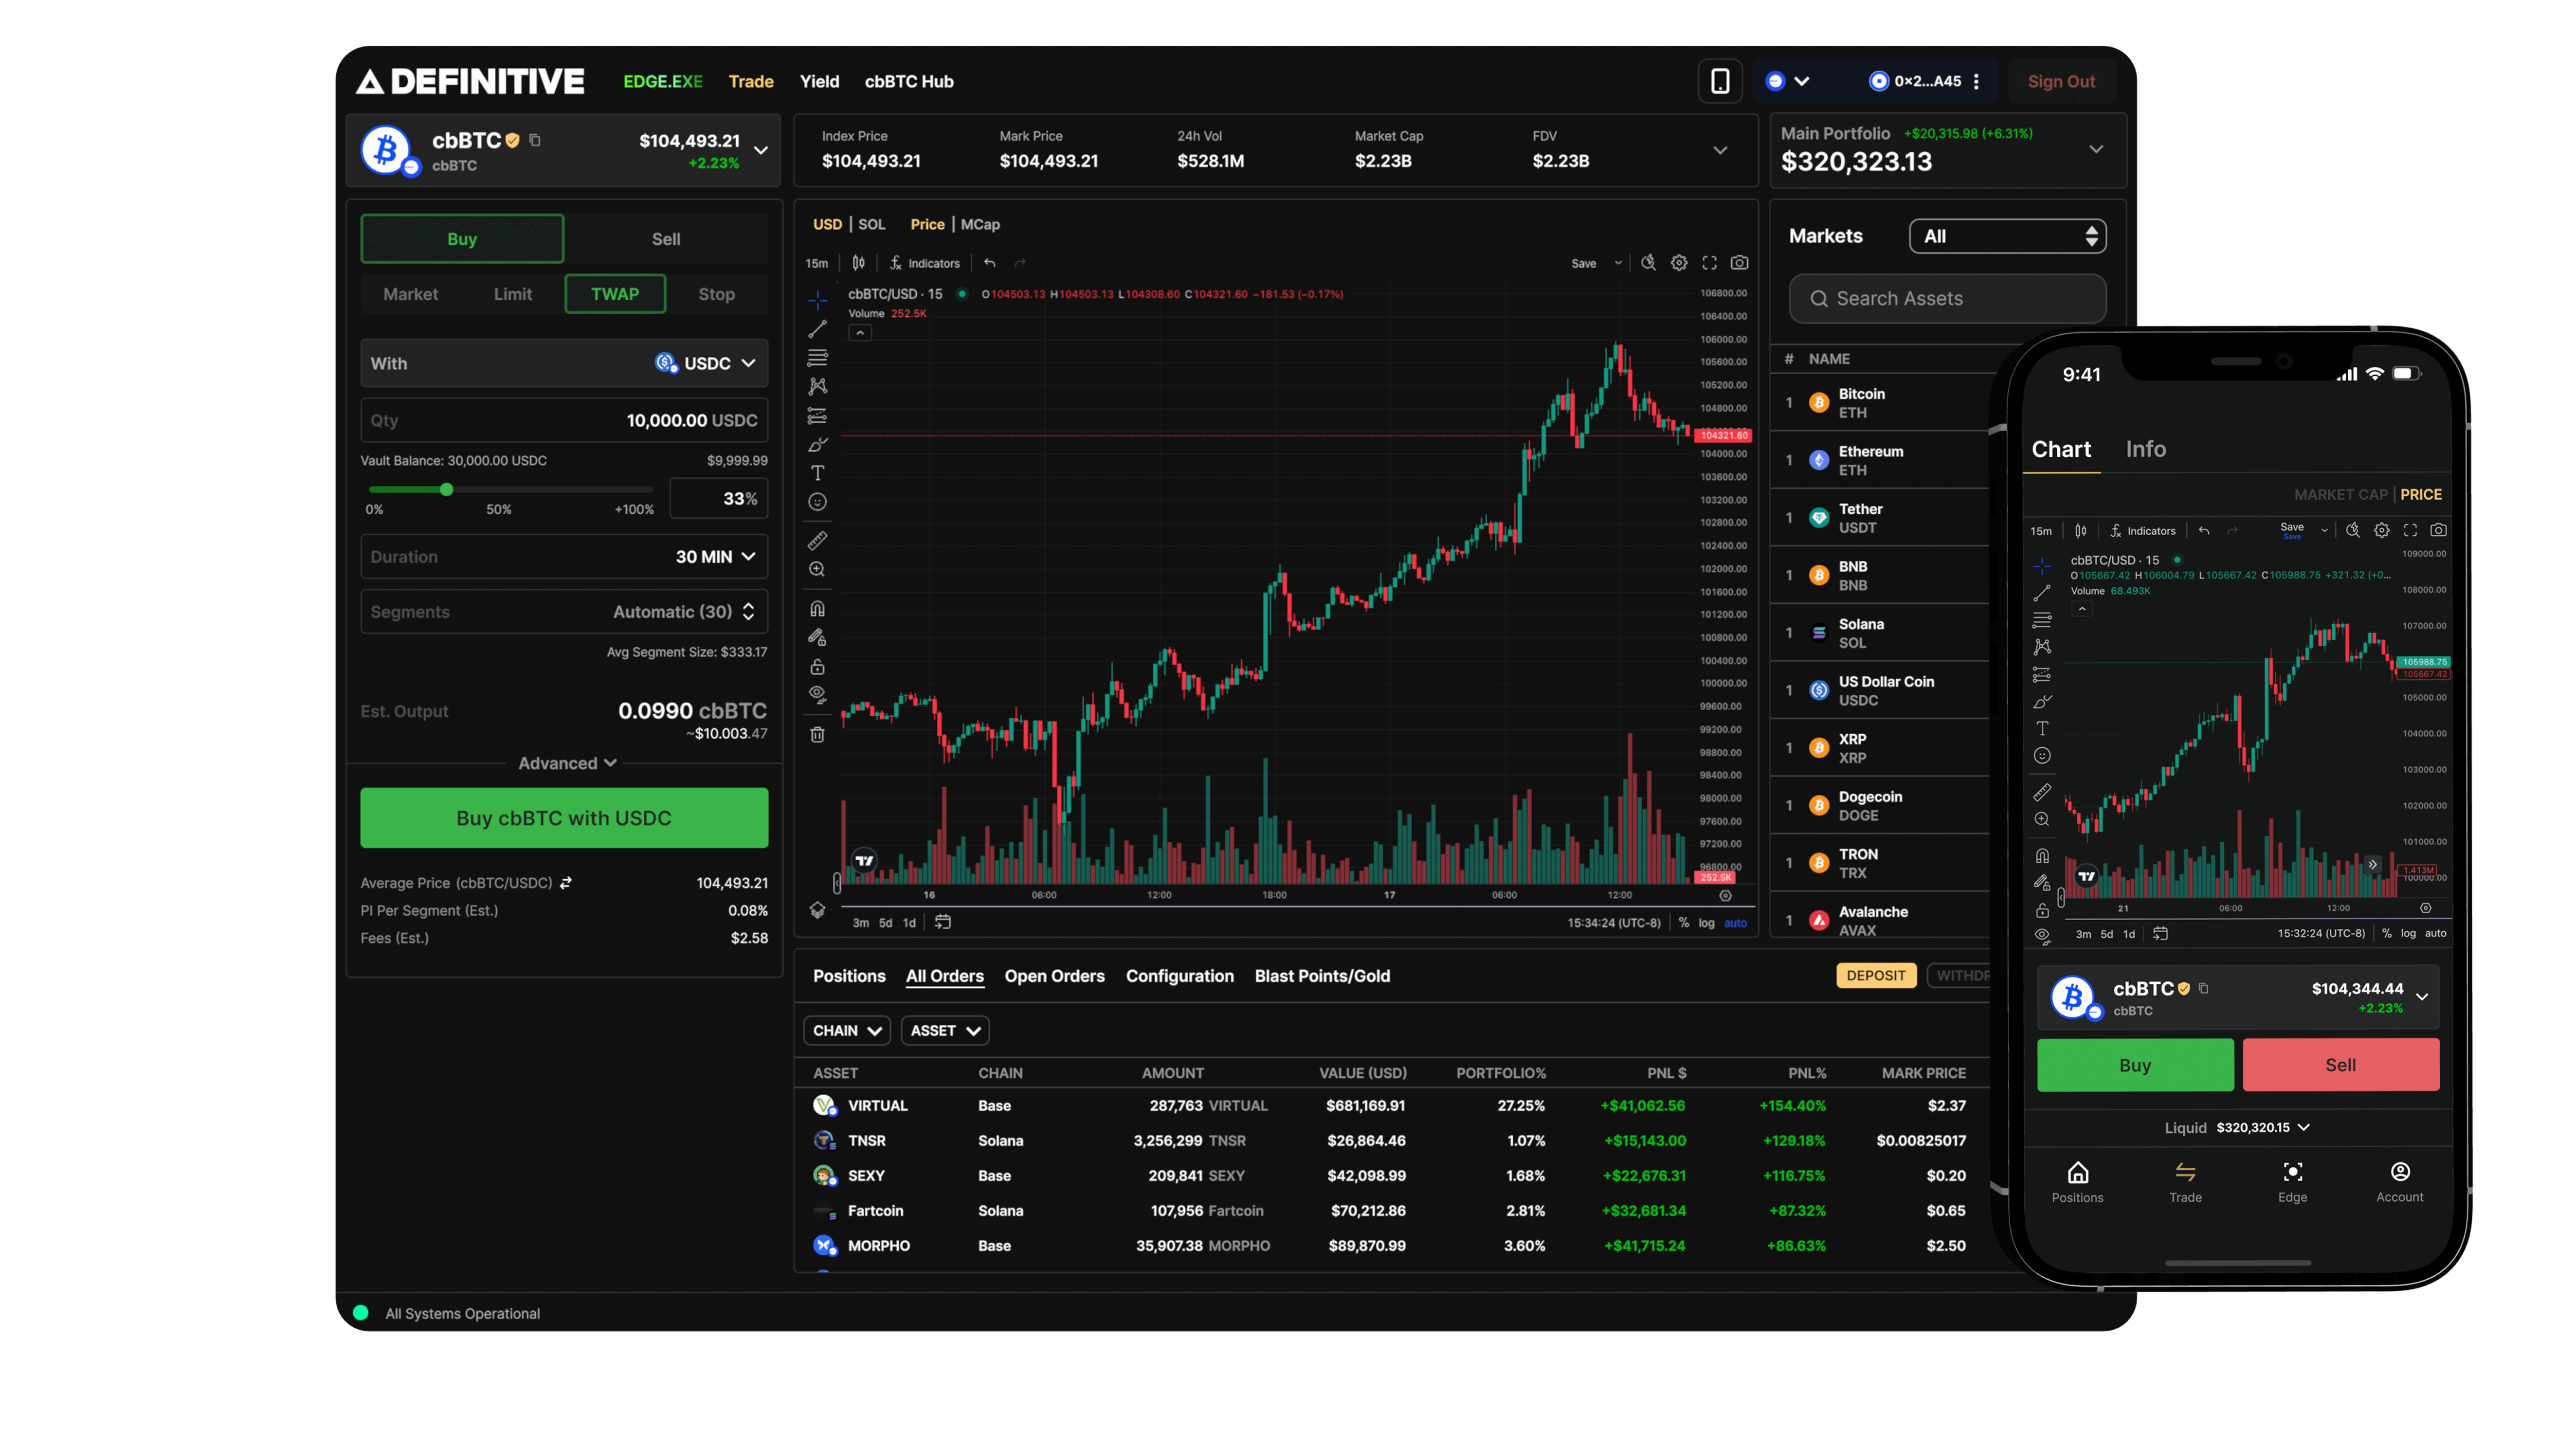The width and height of the screenshot is (2576, 1449).
Task: Select the text annotation tool
Action: click(818, 472)
